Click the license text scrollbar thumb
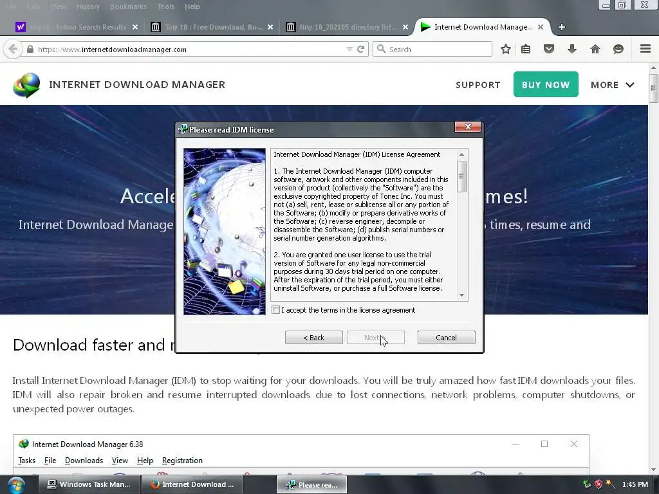This screenshot has height=494, width=659. (x=461, y=176)
